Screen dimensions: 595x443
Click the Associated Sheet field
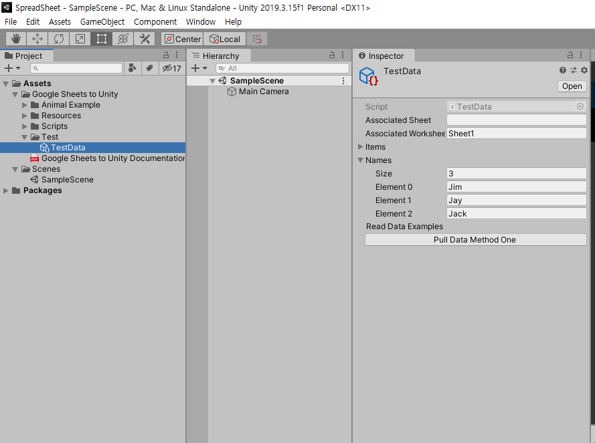pyautogui.click(x=517, y=120)
